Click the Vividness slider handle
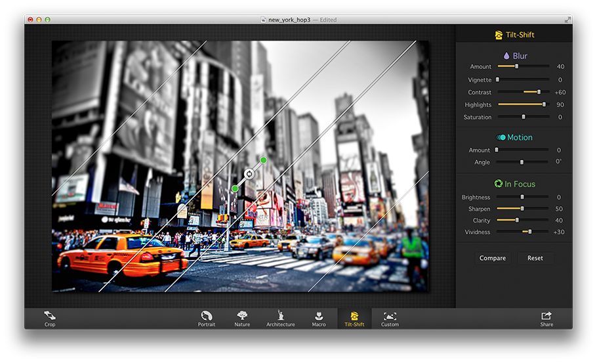 pos(529,232)
